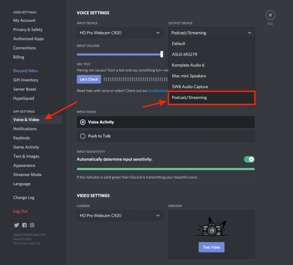Open Billing settings
Image resolution: width=293 pixels, height=265 pixels.
coord(19,57)
